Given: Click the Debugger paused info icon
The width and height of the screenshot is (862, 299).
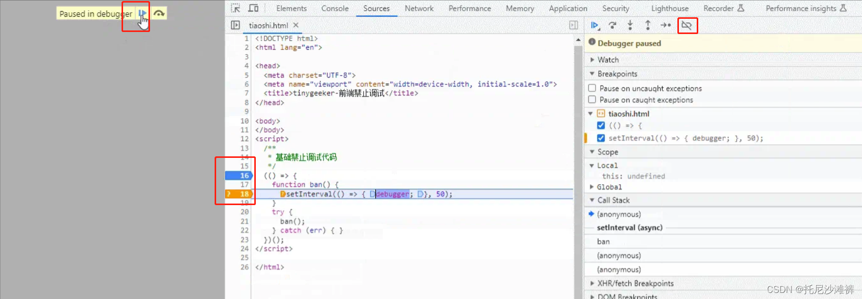Looking at the screenshot, I should coord(592,42).
